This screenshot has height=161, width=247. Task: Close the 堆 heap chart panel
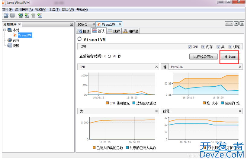tap(240, 67)
